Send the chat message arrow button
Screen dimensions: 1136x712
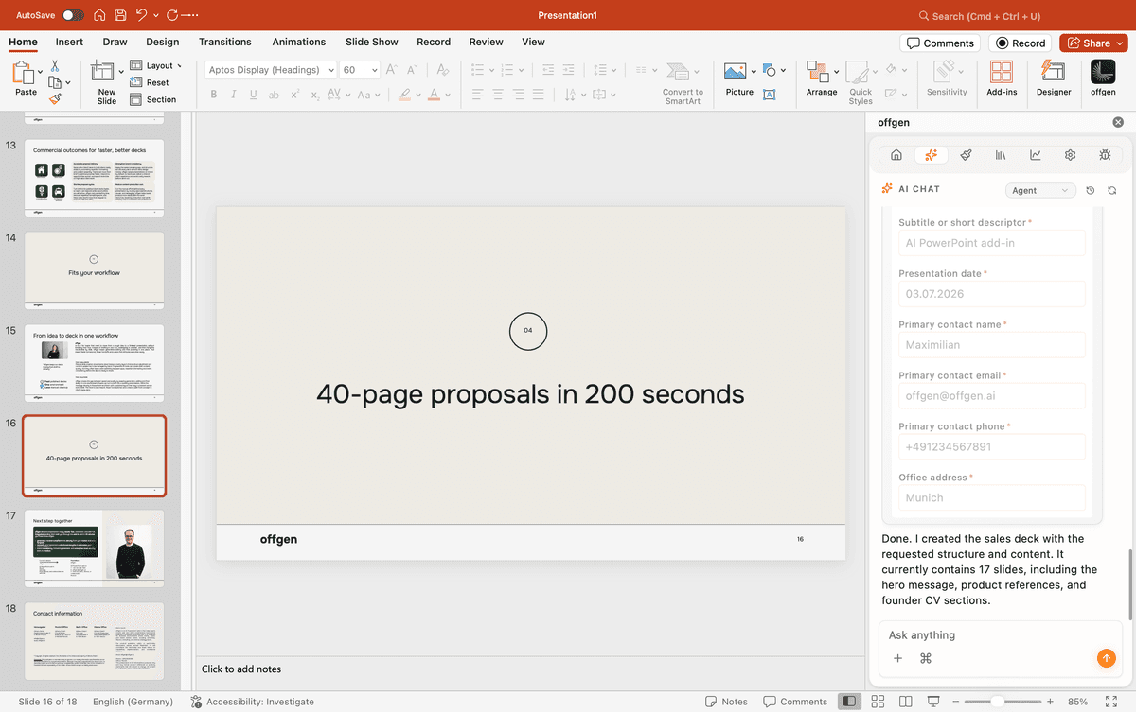point(1106,658)
